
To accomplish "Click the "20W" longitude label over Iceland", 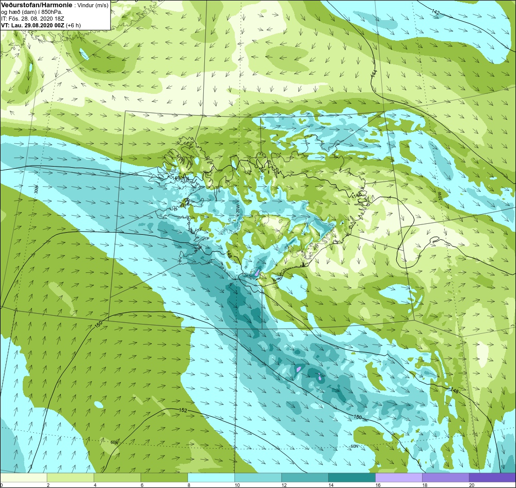I will point(237,209).
